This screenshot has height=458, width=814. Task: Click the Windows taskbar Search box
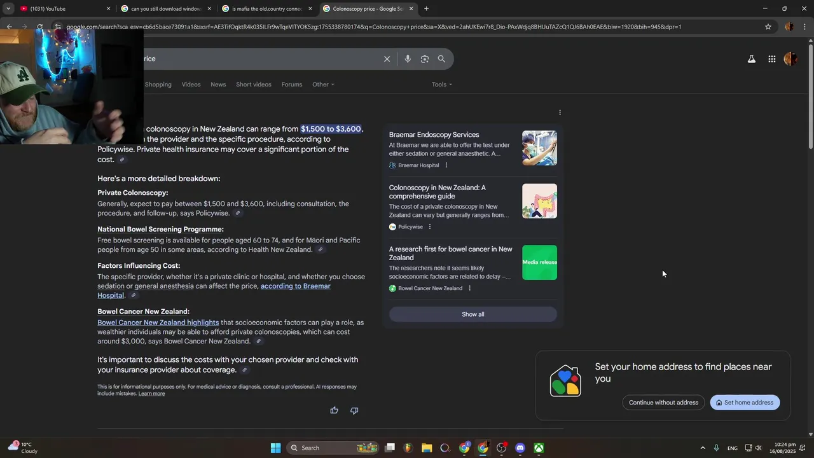tap(332, 448)
